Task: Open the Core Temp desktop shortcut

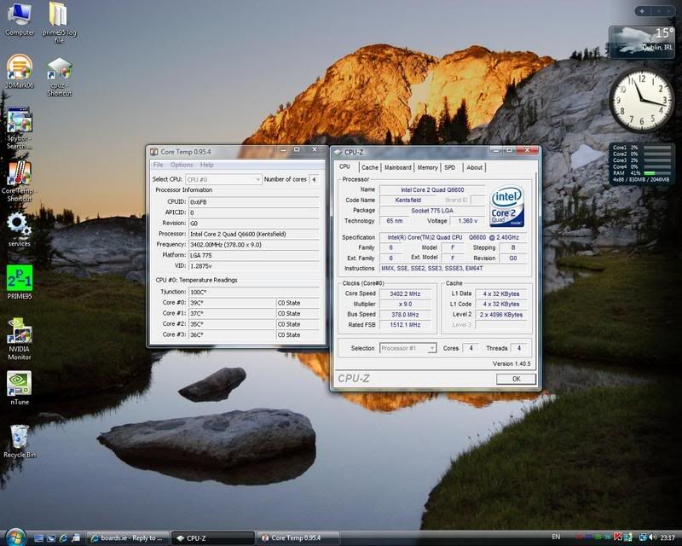Action: pos(19,182)
